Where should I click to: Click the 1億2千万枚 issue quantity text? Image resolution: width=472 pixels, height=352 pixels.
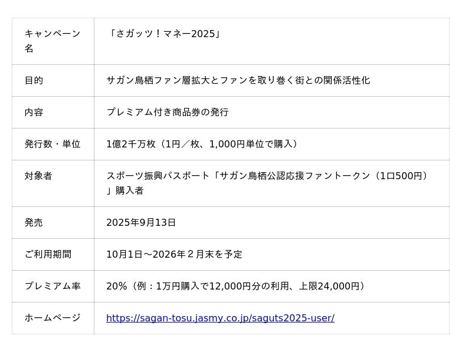coord(131,144)
